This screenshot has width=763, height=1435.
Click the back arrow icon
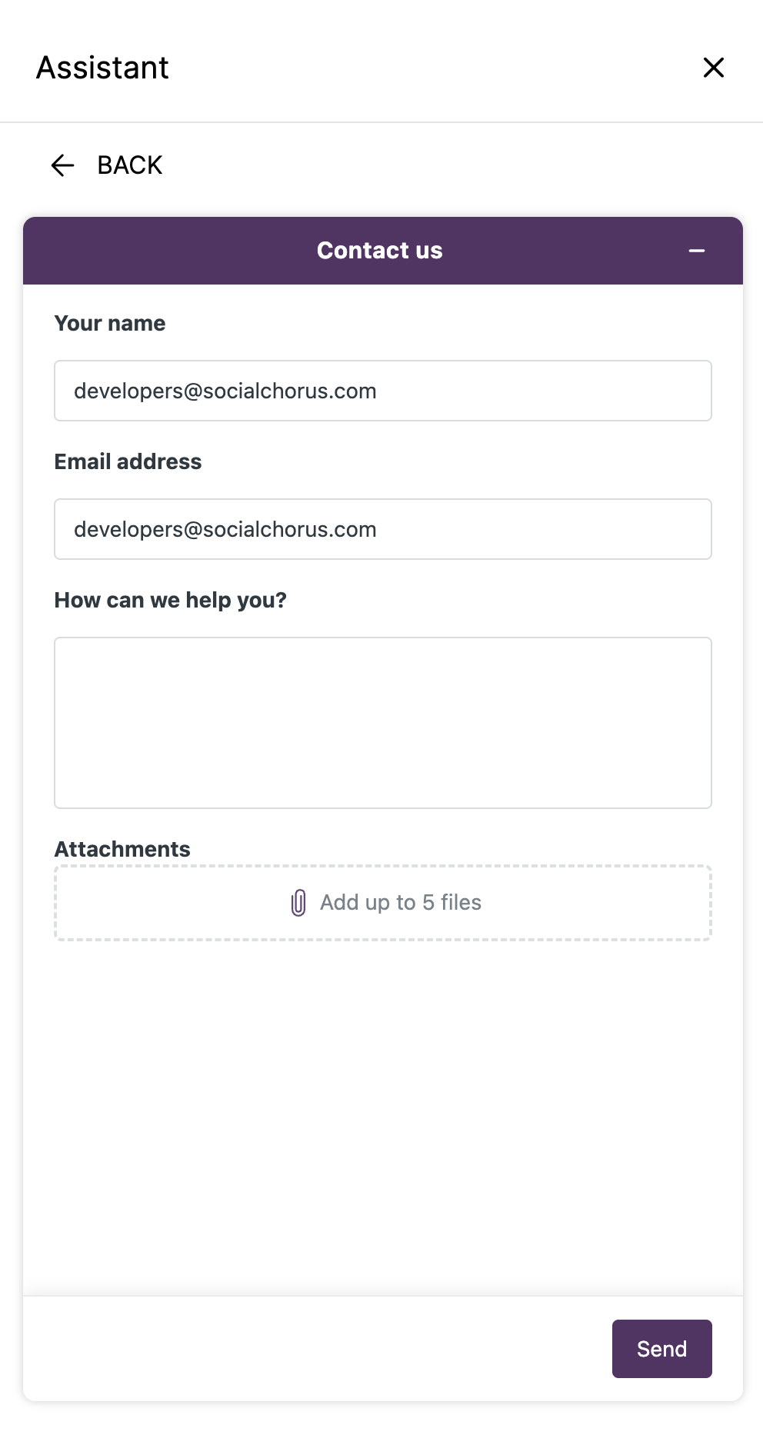click(x=62, y=165)
